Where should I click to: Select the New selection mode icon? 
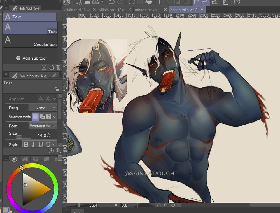35,116
